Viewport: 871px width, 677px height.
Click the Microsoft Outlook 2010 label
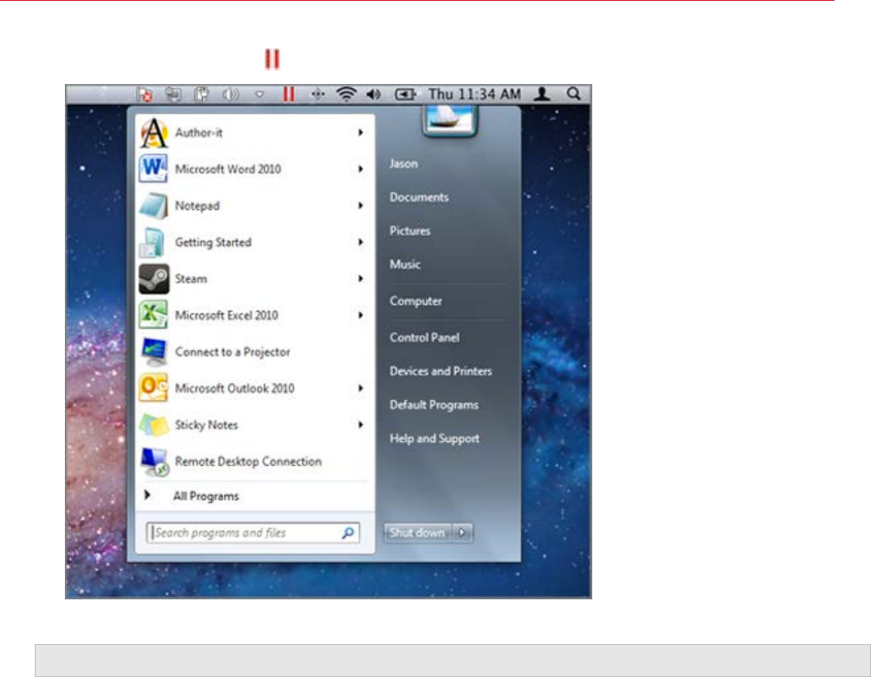tap(234, 388)
